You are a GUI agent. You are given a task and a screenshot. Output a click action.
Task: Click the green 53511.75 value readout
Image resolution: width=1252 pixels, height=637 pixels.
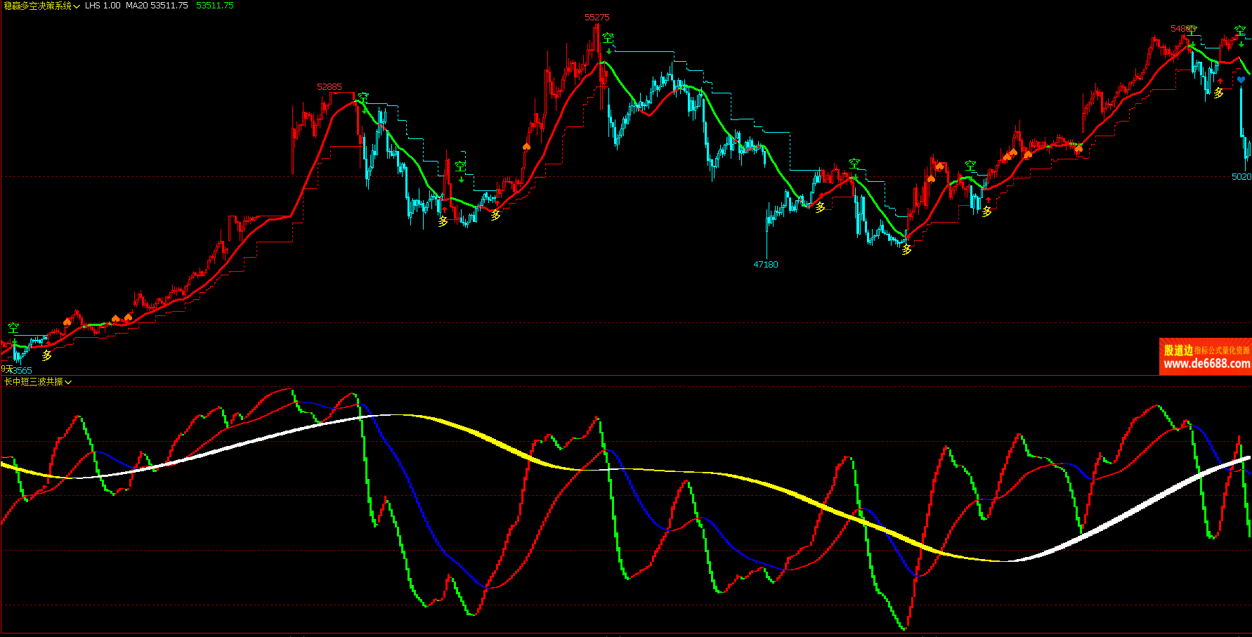coord(215,6)
